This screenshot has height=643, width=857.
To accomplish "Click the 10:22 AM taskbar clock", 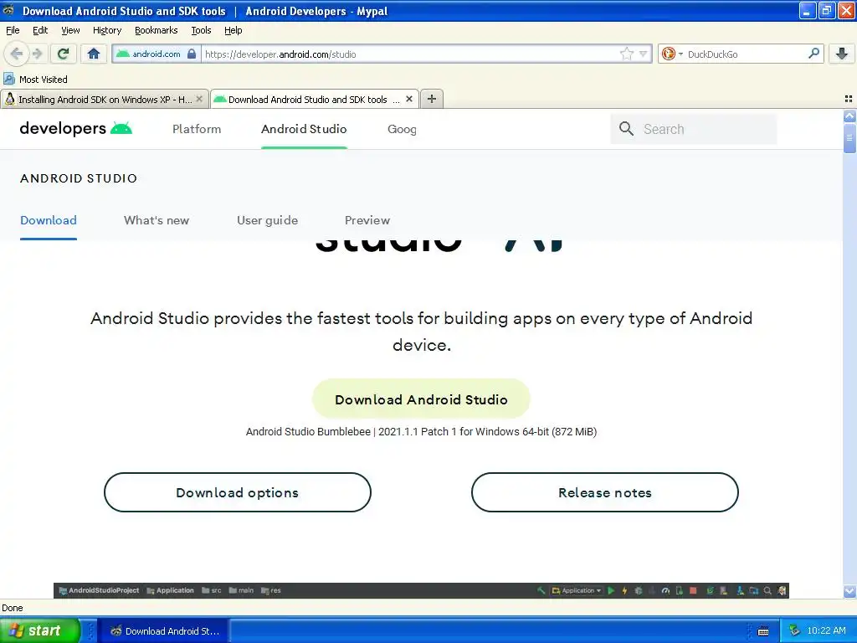I will point(826,631).
